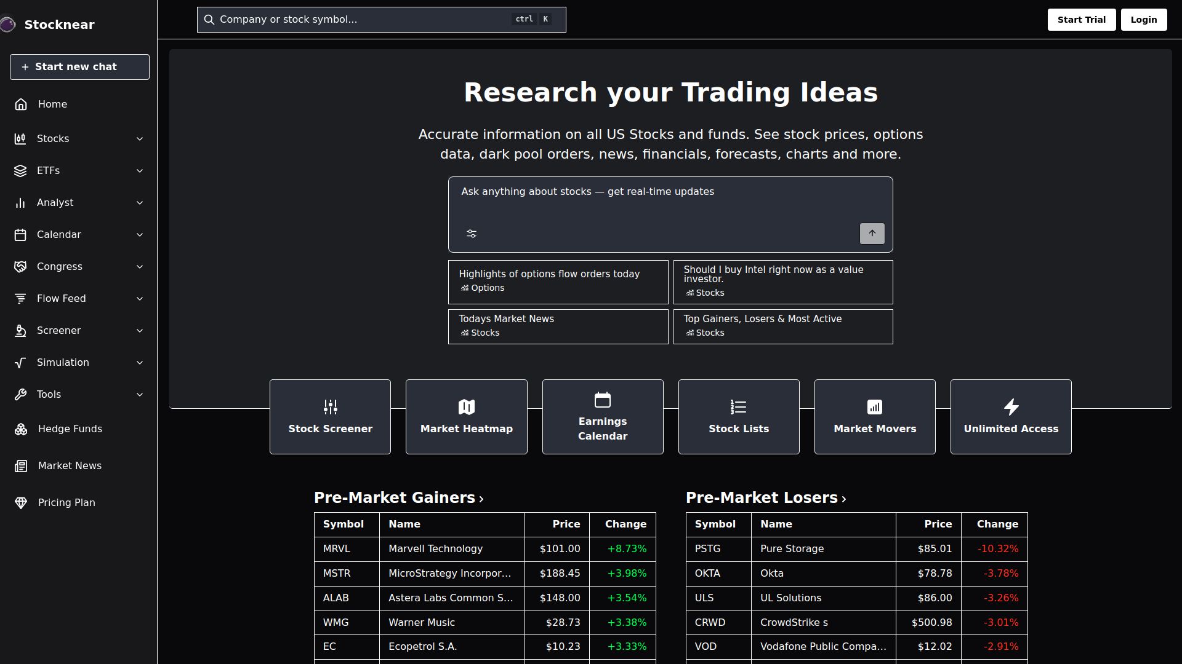The width and height of the screenshot is (1182, 664).
Task: Click the Start Trial button
Action: [1081, 20]
